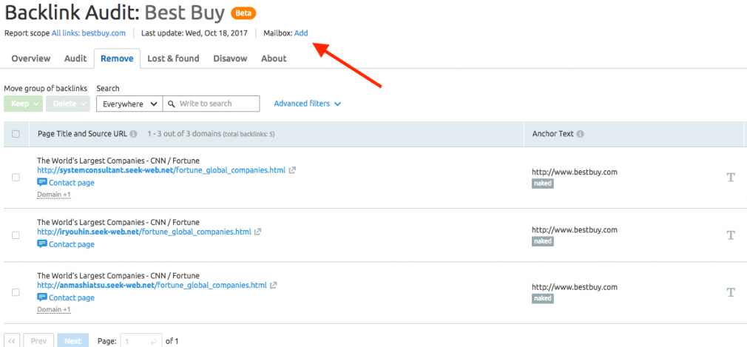Open external link icon for iryouhin URL
747x347 pixels.
tap(257, 232)
